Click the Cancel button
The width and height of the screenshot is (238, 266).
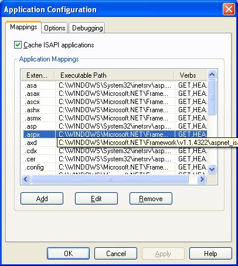[x=115, y=254]
